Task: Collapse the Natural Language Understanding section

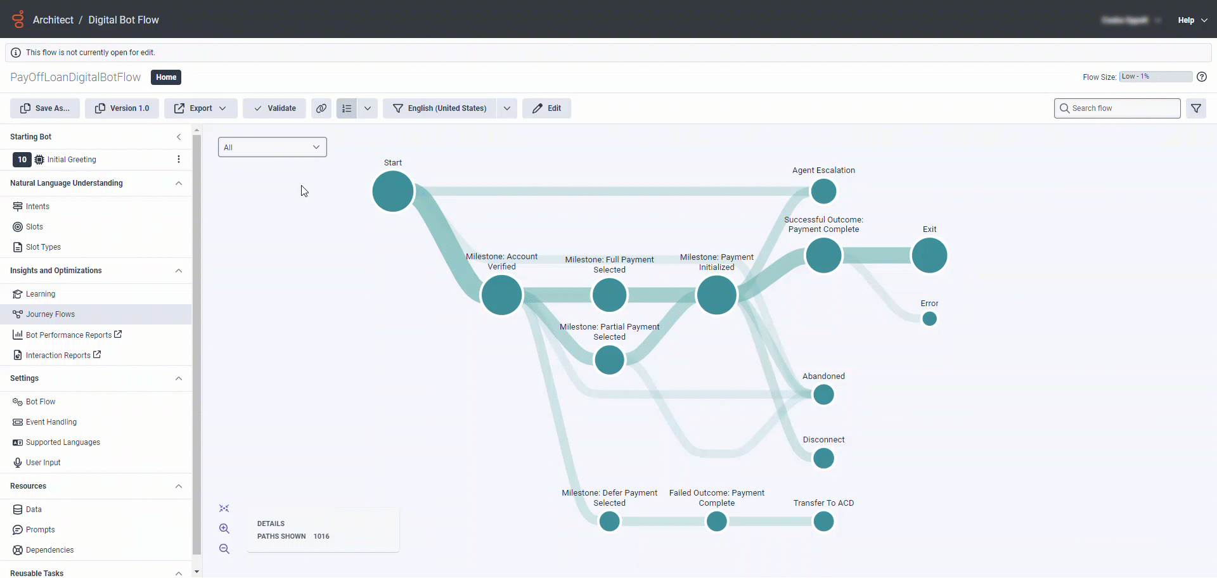Action: coord(179,183)
